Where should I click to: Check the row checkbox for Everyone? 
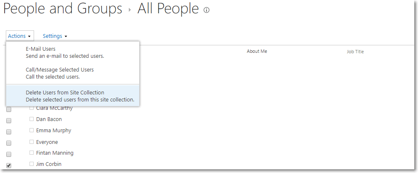coord(9,143)
